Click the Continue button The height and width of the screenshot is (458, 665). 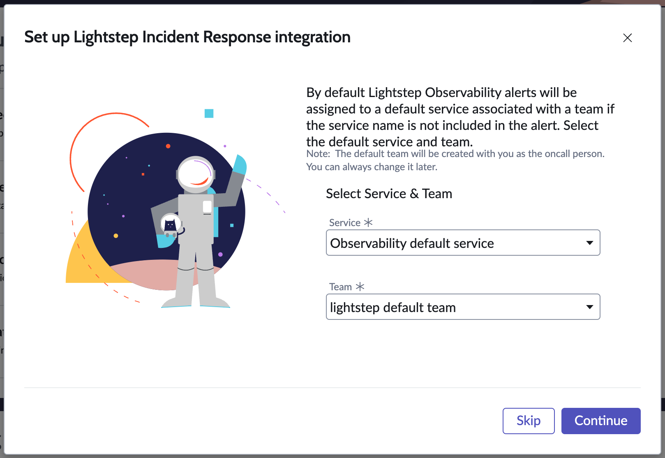click(x=600, y=421)
